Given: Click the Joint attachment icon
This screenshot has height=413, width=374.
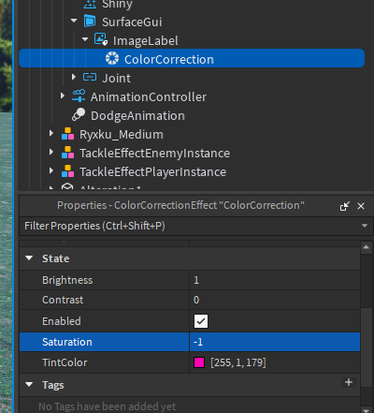Looking at the screenshot, I should click(90, 77).
